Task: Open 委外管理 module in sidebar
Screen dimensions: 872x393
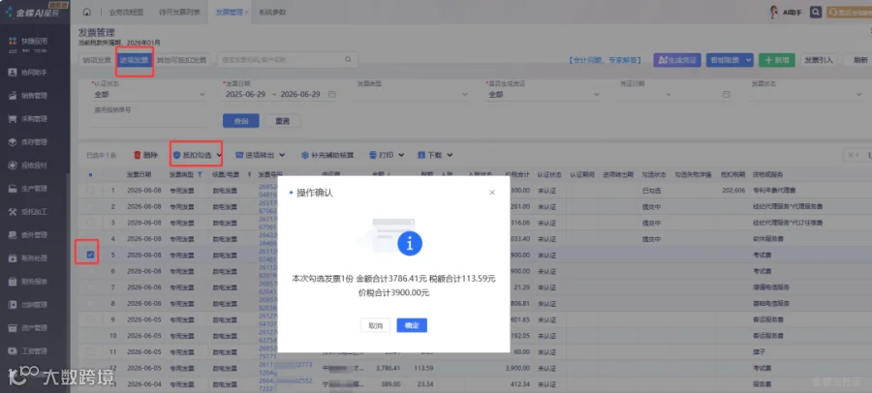Action: 28,235
